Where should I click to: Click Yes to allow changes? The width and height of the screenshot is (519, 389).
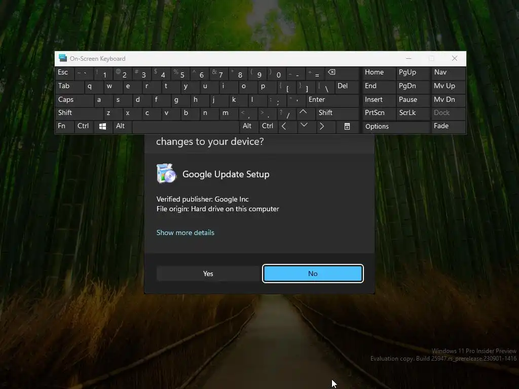(x=208, y=274)
